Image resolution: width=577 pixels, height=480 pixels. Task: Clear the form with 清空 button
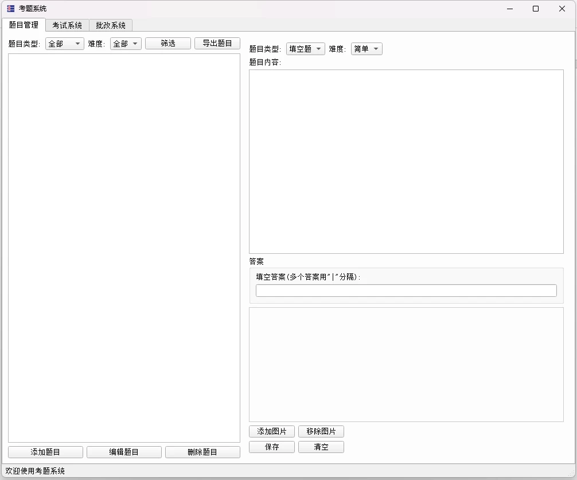click(321, 447)
